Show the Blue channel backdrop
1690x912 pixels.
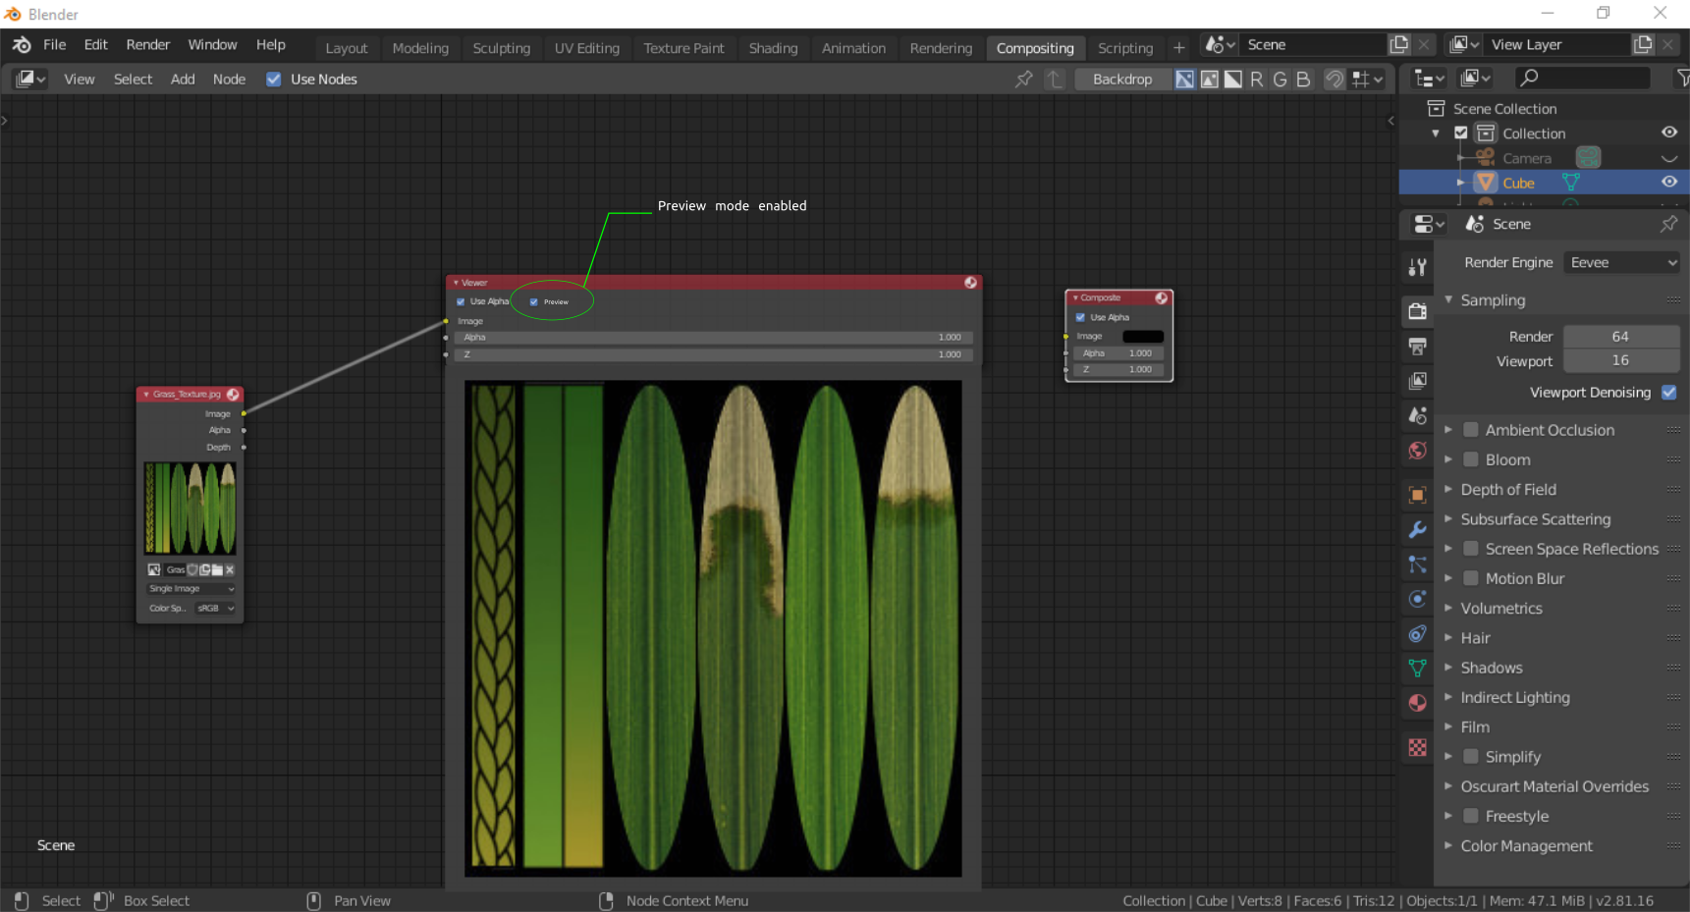pos(1304,80)
